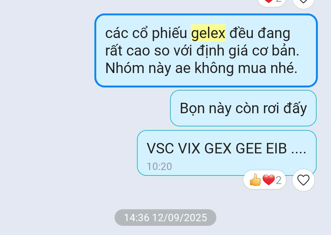Click the red heart emoji reaction

(268, 180)
